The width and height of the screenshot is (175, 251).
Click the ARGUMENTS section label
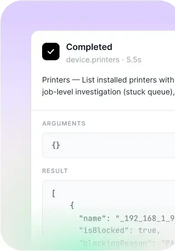(64, 123)
